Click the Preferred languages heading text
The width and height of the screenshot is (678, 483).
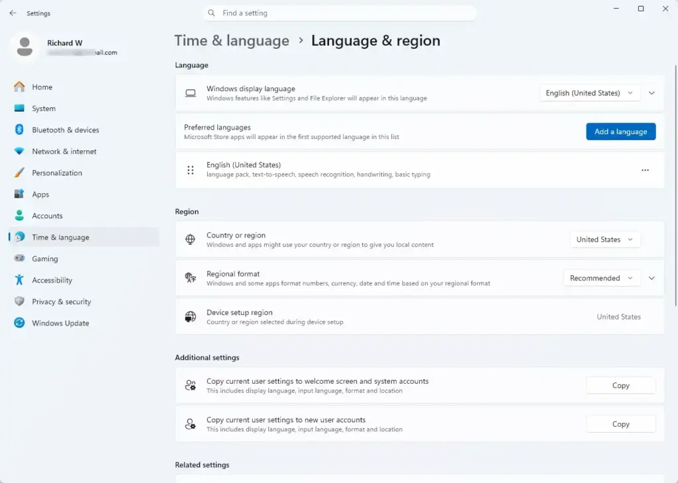(x=217, y=128)
